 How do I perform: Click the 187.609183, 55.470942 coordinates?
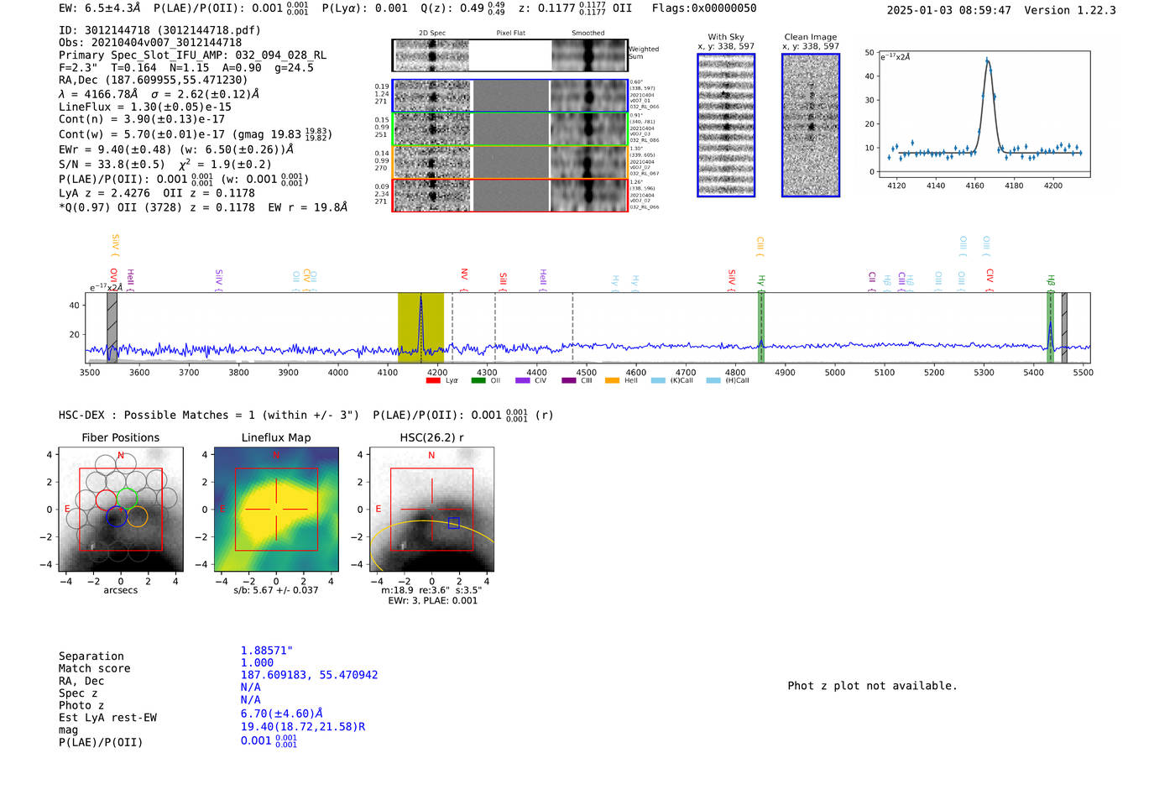click(x=309, y=675)
